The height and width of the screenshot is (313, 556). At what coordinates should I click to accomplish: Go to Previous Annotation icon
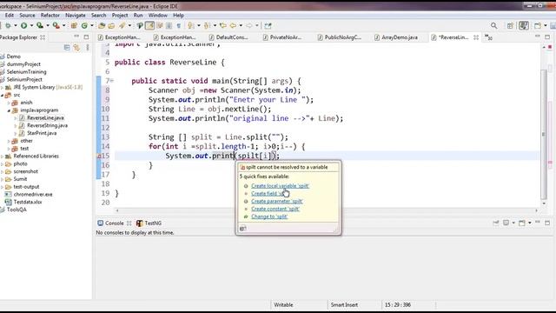pyautogui.click(x=207, y=25)
